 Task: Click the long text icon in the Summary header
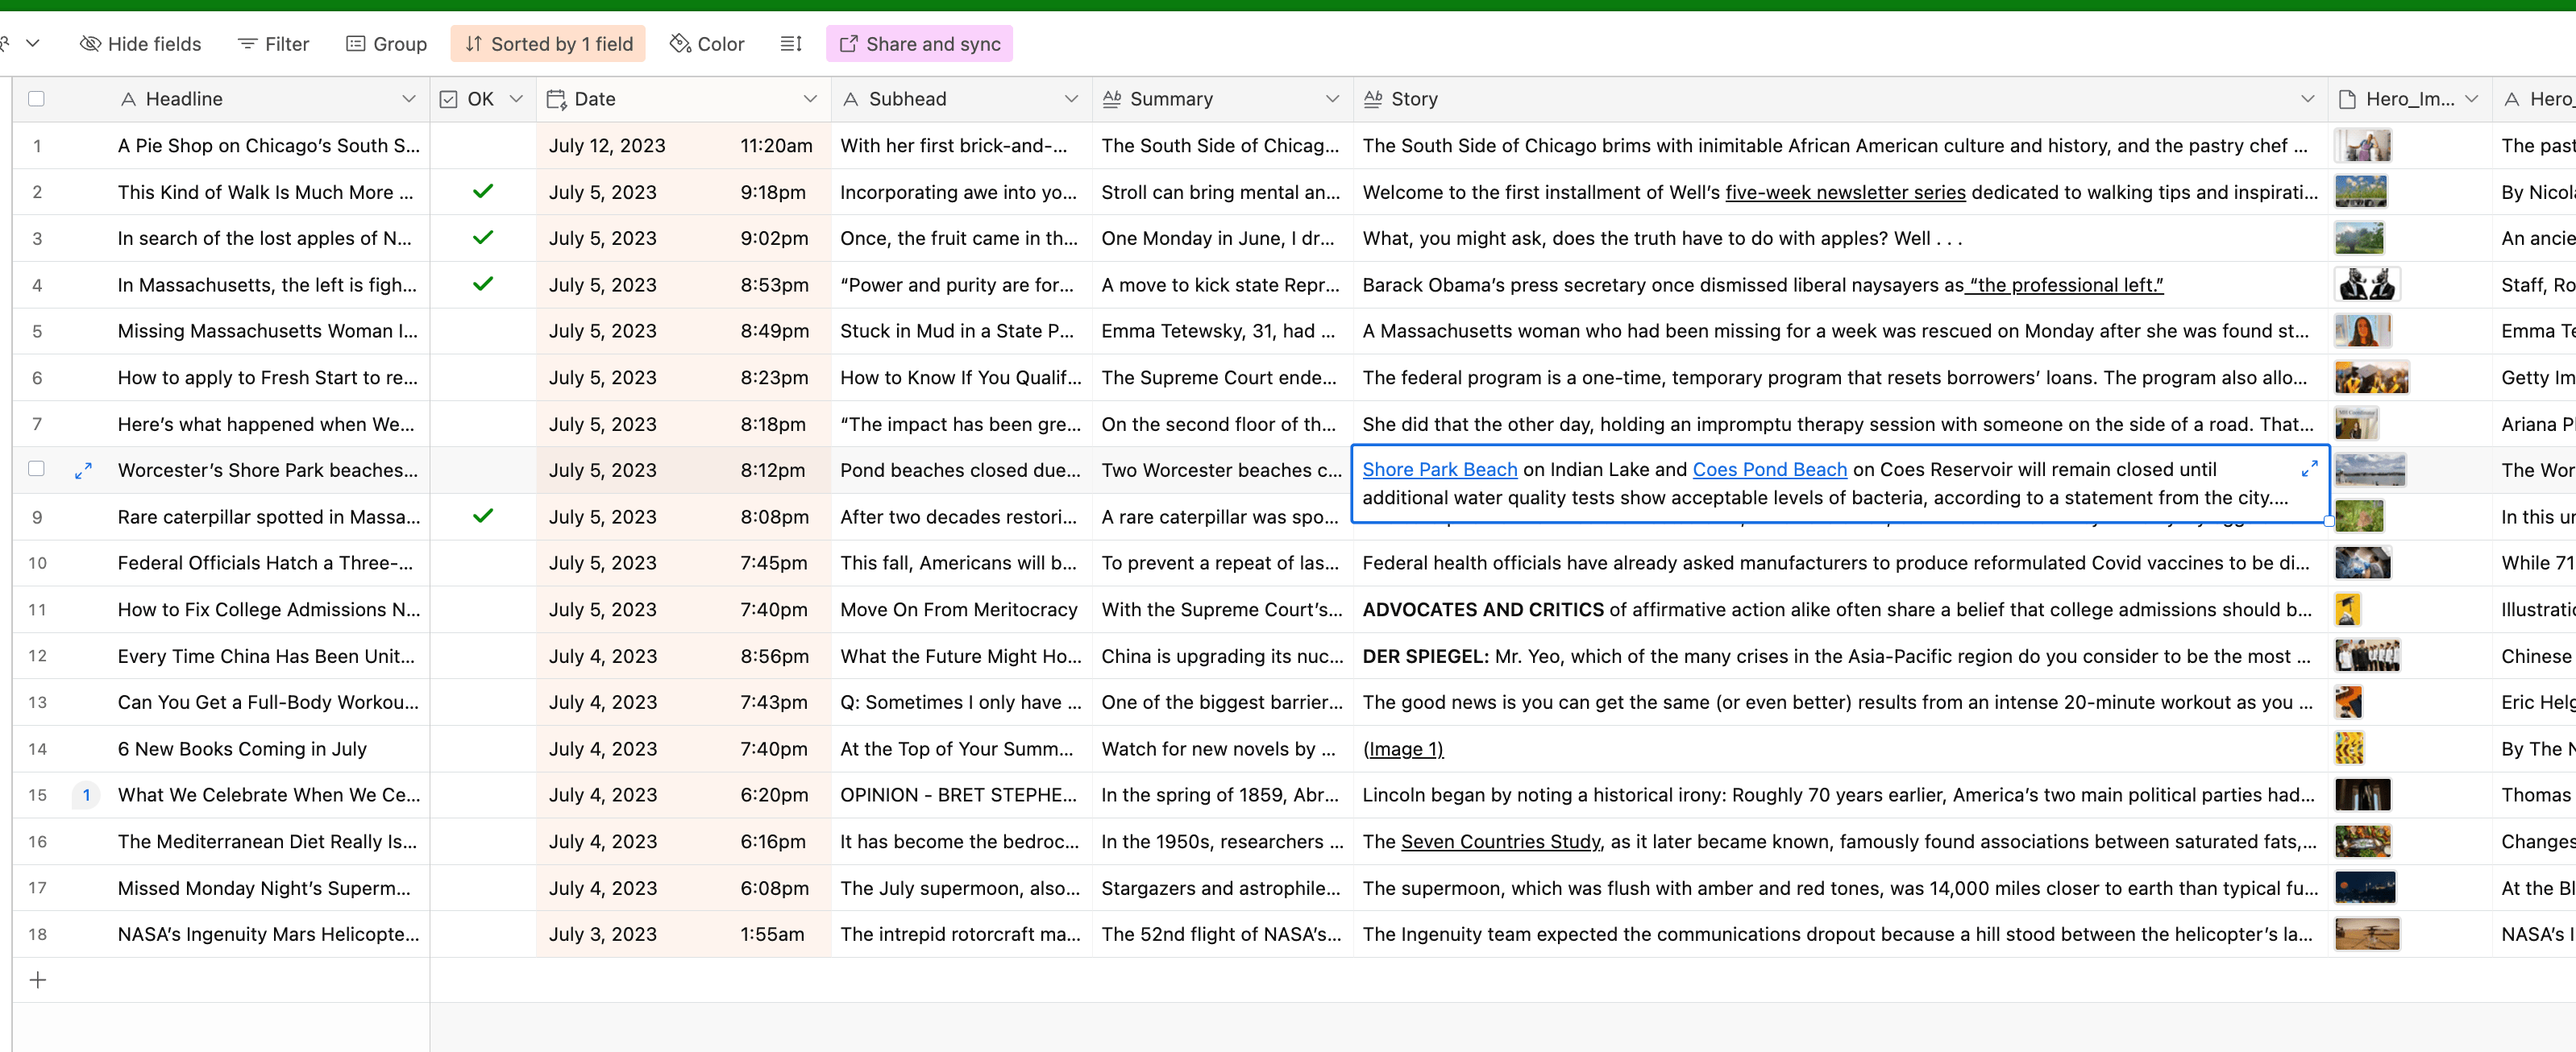click(x=1113, y=98)
